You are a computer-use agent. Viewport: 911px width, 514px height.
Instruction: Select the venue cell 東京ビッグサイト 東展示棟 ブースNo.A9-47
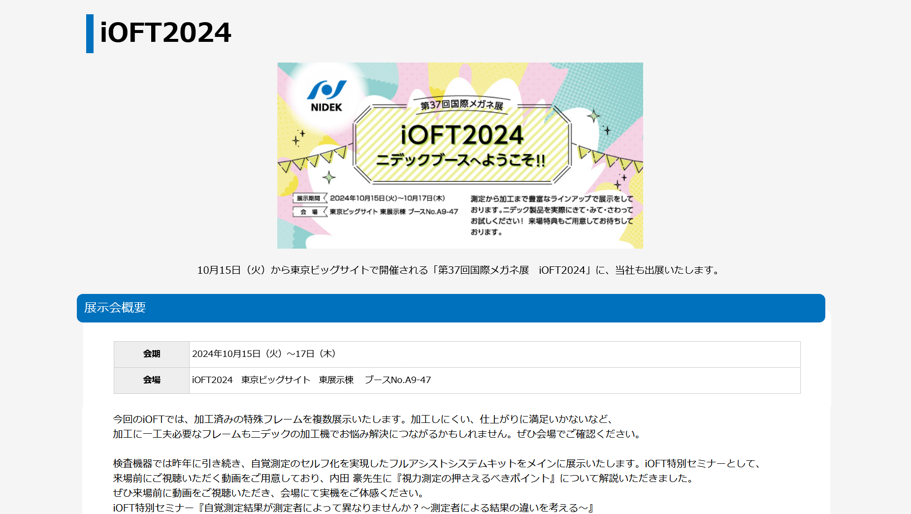point(495,380)
